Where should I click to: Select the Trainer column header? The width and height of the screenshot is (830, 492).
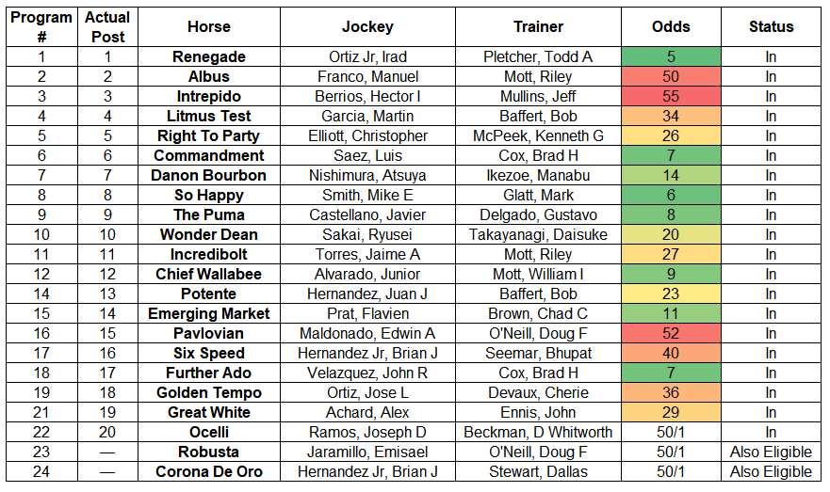pyautogui.click(x=538, y=27)
